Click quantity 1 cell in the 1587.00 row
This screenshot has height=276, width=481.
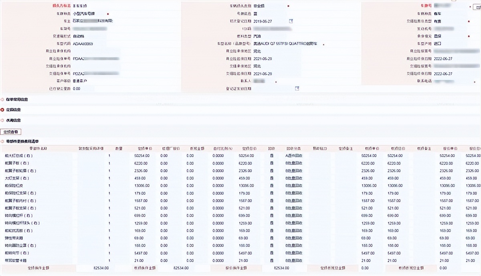[x=109, y=201]
